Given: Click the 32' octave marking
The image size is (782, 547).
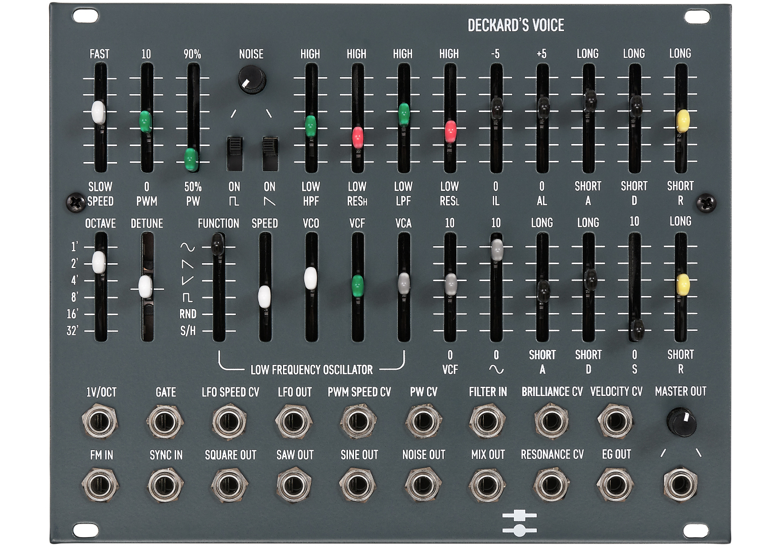Looking at the screenshot, I should [x=73, y=330].
